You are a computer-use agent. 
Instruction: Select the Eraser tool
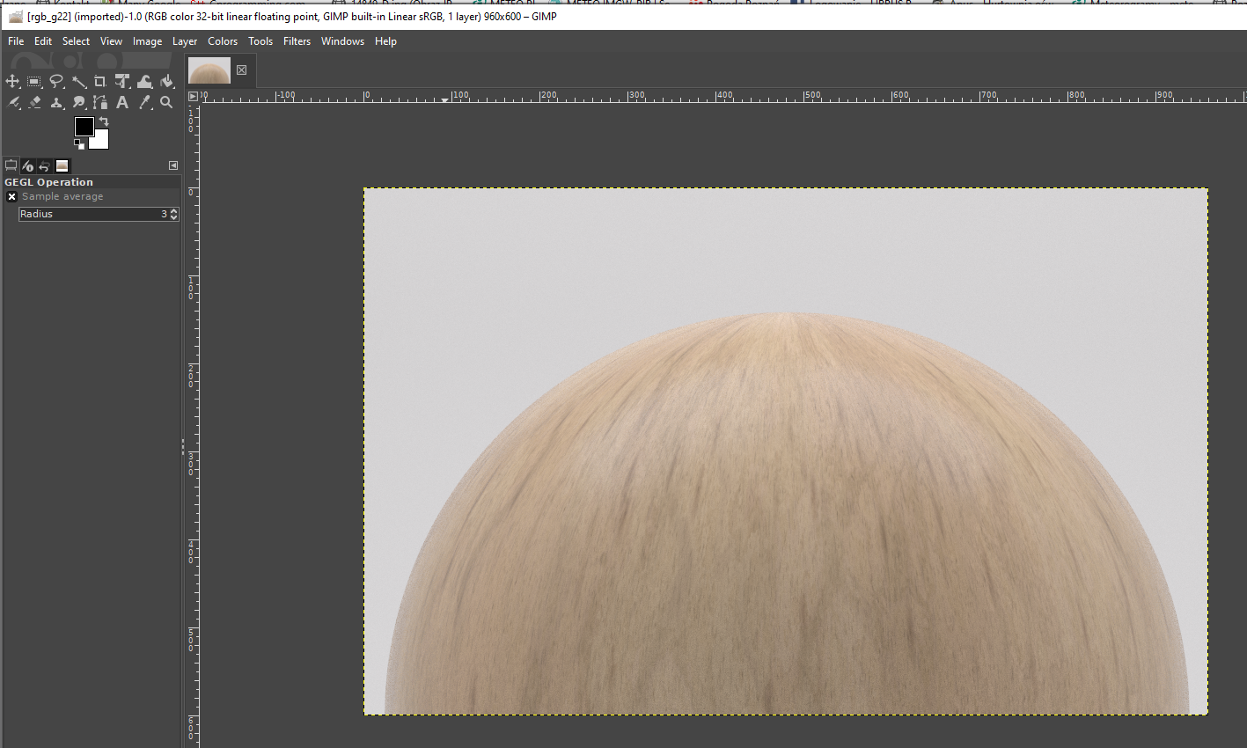click(34, 103)
